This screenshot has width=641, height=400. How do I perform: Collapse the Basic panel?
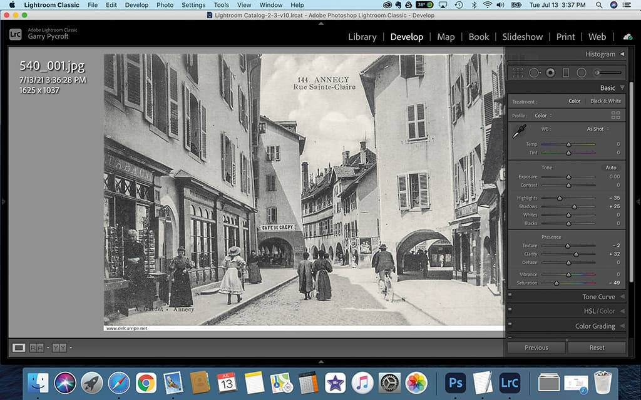pyautogui.click(x=622, y=87)
